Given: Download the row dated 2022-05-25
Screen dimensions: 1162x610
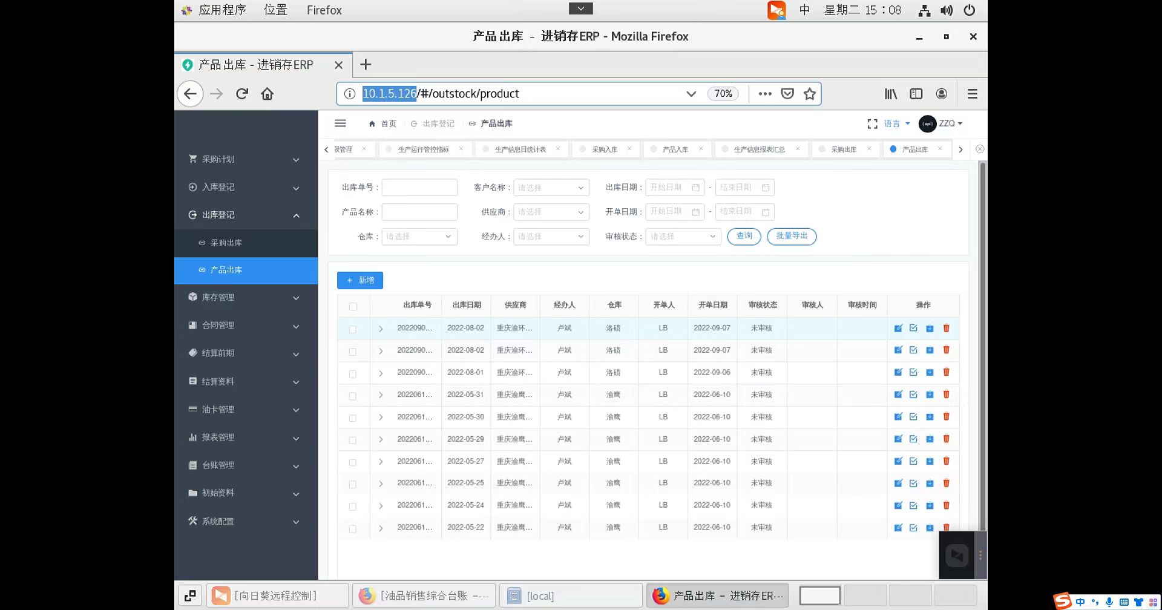Looking at the screenshot, I should [x=930, y=483].
